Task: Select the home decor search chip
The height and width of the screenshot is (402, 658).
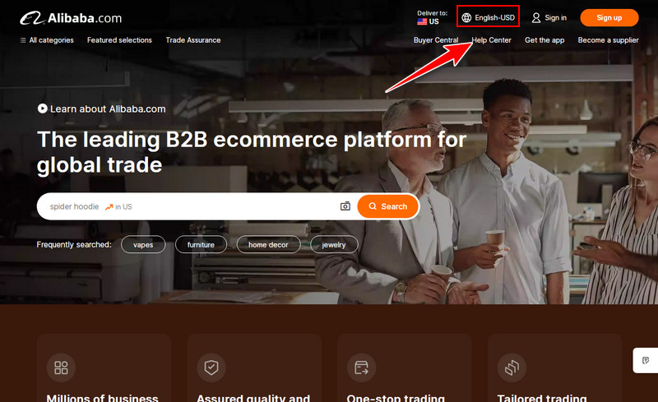Action: 268,245
